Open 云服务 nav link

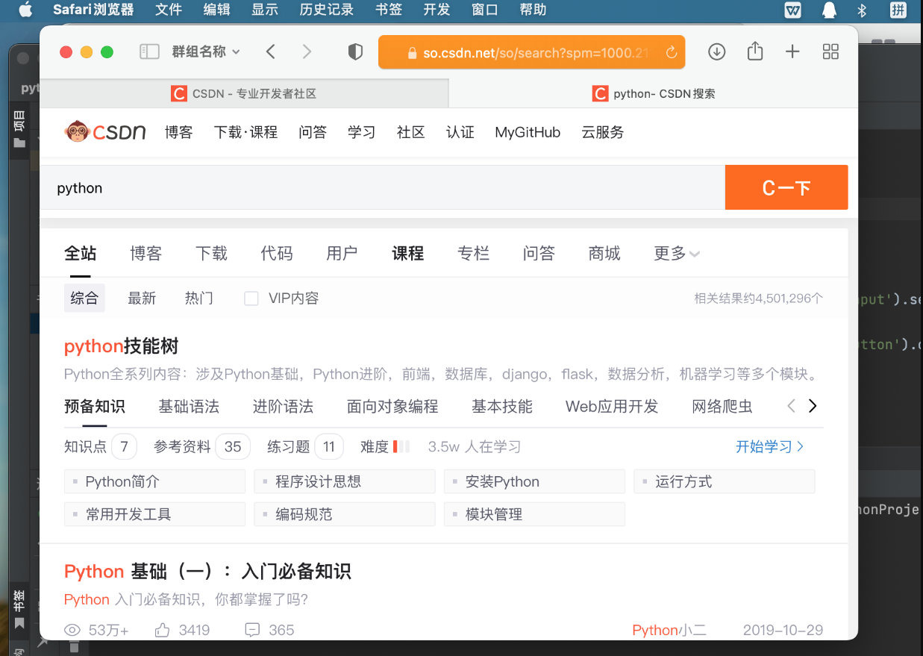[603, 132]
